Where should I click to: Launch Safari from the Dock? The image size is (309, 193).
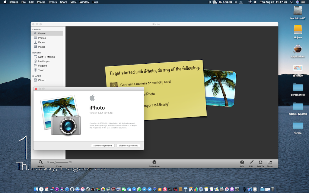point(67,189)
